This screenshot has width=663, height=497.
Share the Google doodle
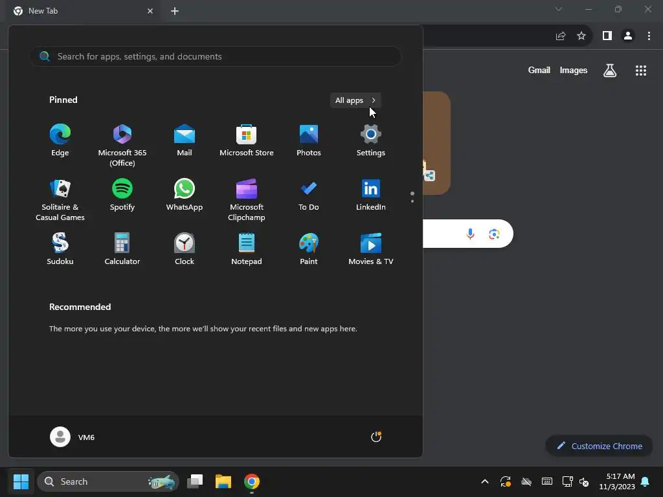(430, 175)
